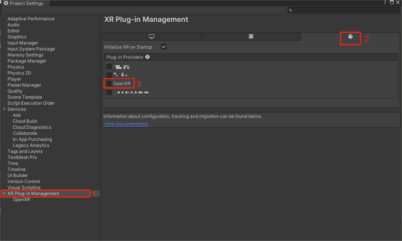Enable the OpenXR plug-in provider checkbox
This screenshot has width=402, height=241.
pyautogui.click(x=109, y=83)
